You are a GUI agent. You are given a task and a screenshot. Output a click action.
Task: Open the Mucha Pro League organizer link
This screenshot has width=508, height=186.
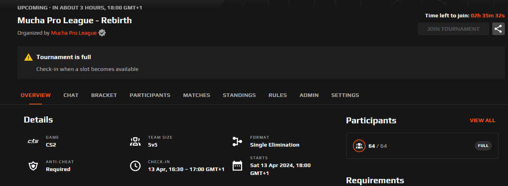pos(74,32)
